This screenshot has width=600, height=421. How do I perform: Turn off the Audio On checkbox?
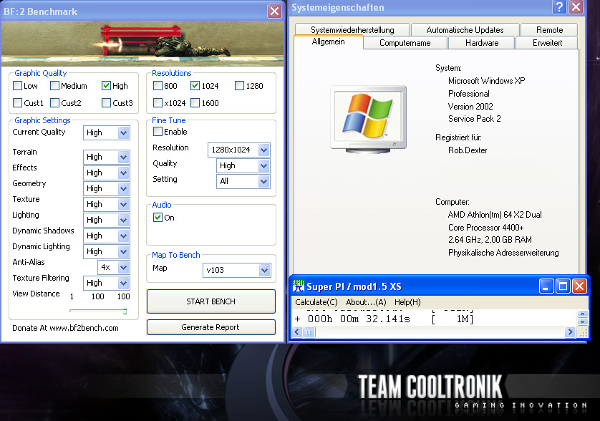(x=158, y=218)
